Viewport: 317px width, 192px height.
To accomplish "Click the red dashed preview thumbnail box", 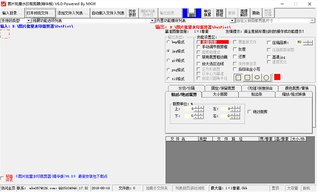I will pos(5,34).
